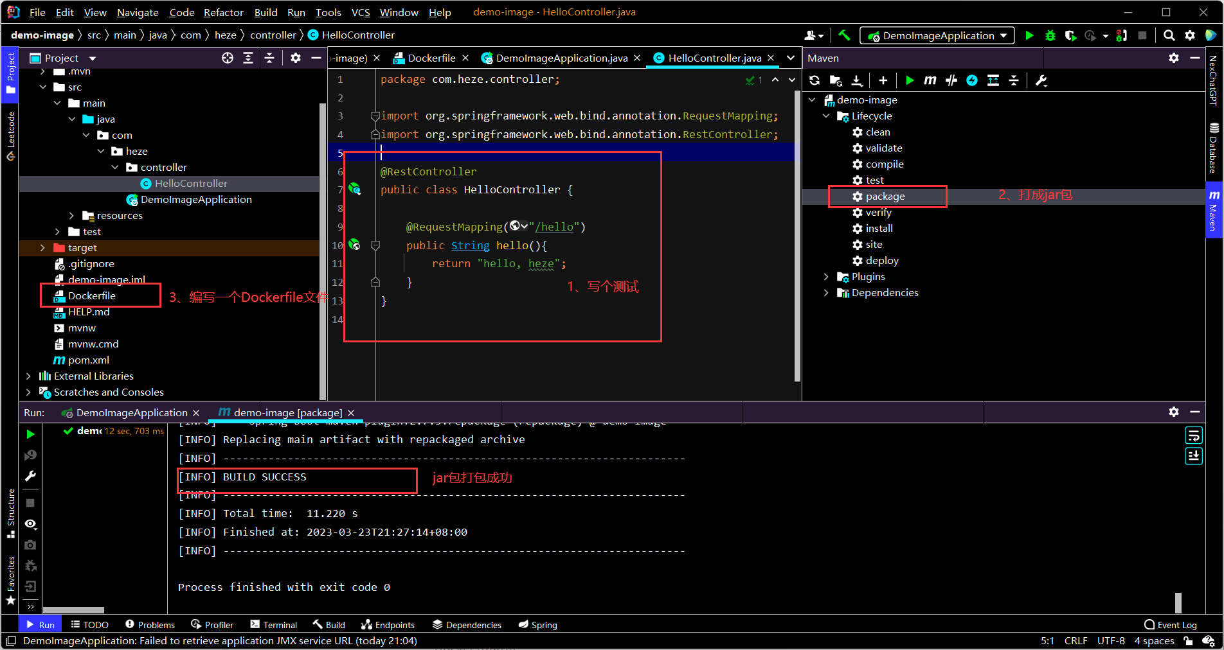Open the Event Log
The width and height of the screenshot is (1224, 650).
point(1170,624)
